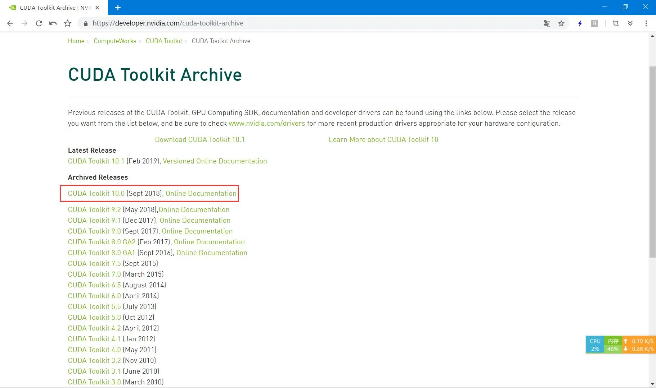Viewport: 656px width, 388px height.
Task: Open Learn More about CUDA Toolkit 10
Action: [x=383, y=139]
